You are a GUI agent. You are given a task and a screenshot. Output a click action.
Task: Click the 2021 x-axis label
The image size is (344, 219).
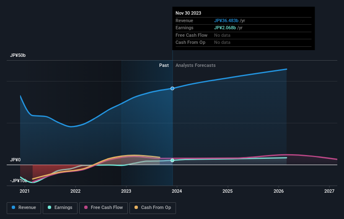pos(25,191)
